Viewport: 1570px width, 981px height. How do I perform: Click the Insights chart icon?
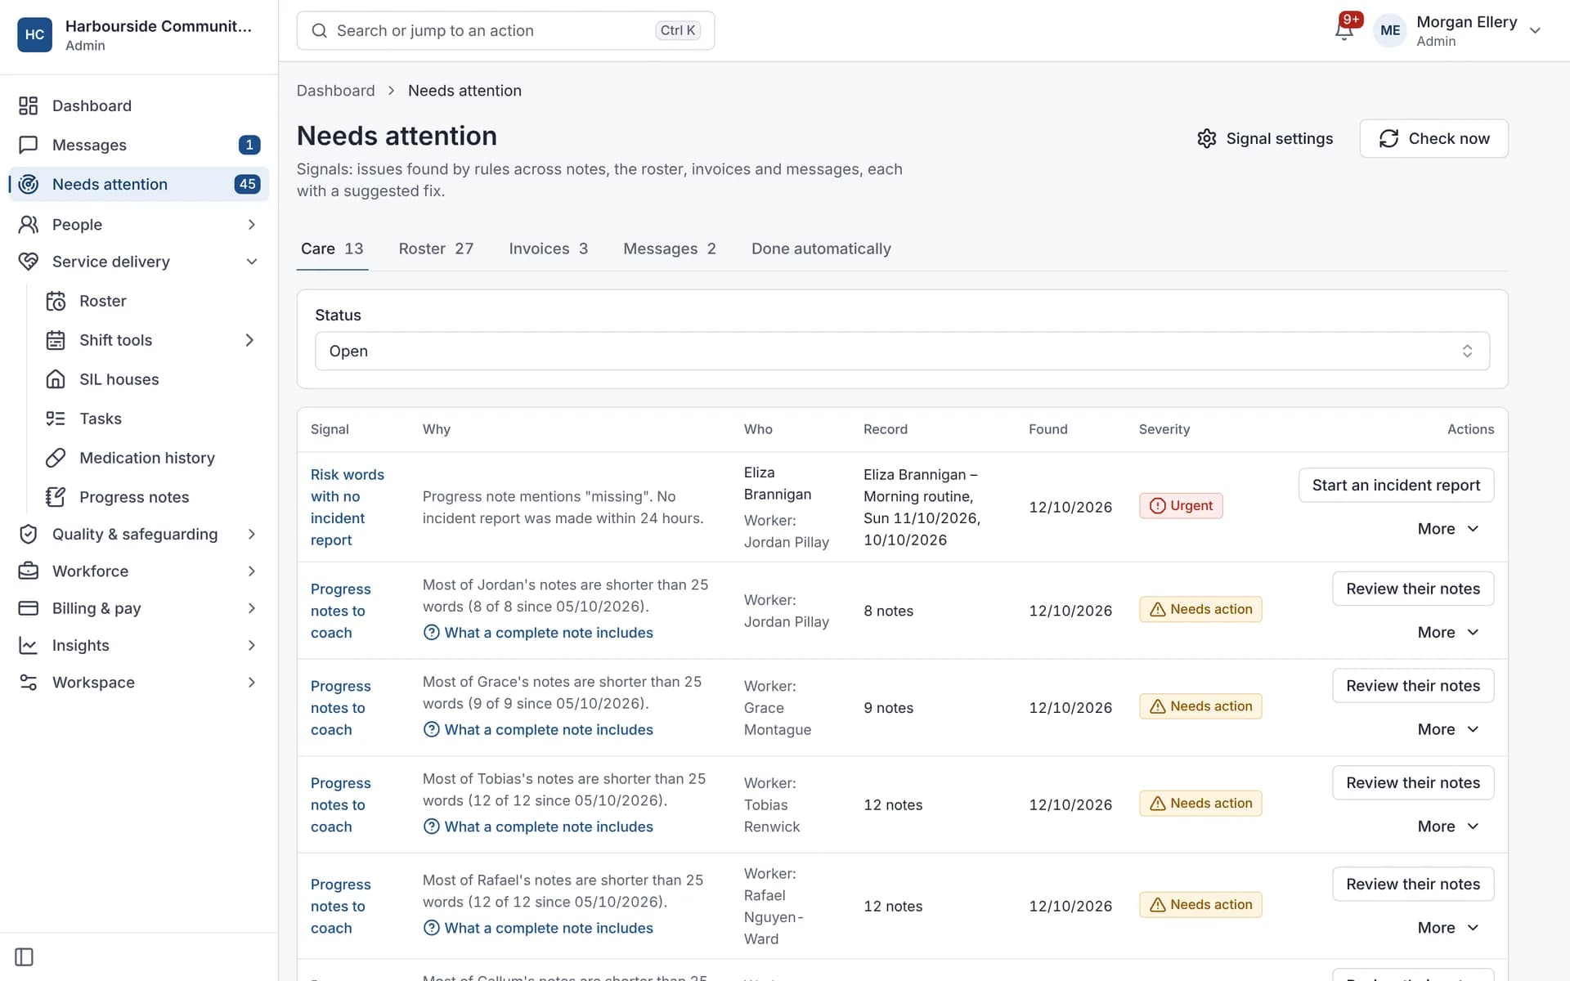pyautogui.click(x=29, y=645)
